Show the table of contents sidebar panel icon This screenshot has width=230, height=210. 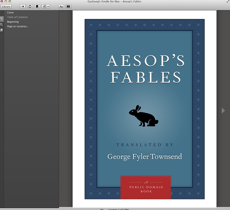[2, 19]
